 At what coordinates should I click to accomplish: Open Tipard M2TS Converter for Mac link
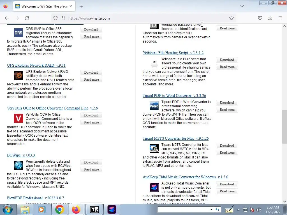click(175, 138)
